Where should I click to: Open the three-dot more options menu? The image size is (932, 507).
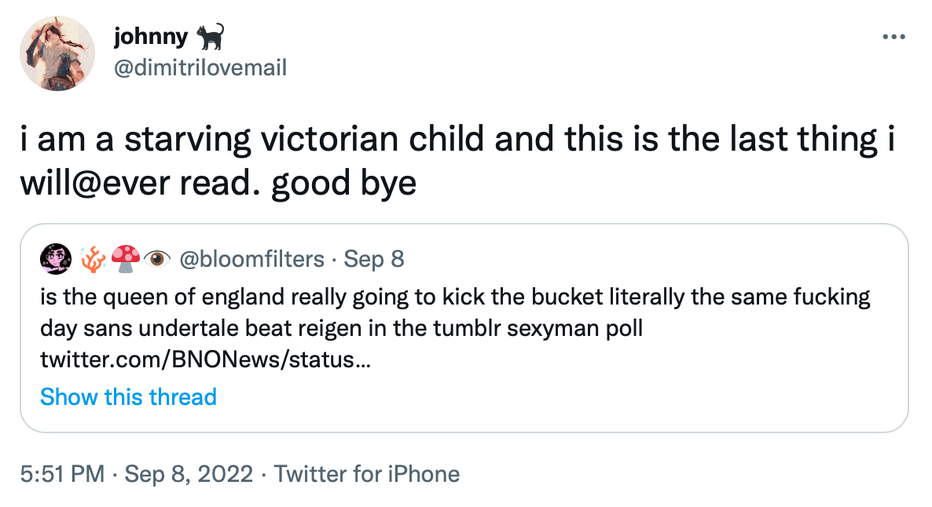pos(893,37)
